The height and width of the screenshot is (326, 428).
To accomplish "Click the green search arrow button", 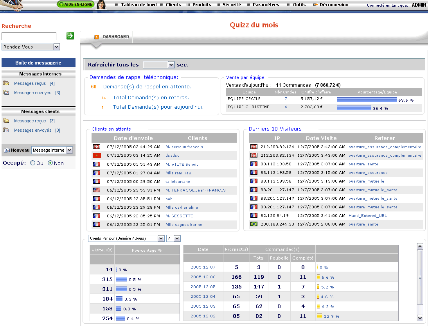I will pos(70,36).
